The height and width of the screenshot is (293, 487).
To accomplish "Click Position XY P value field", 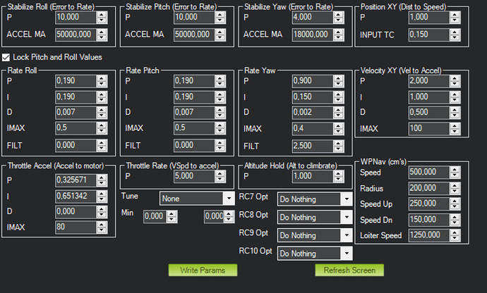I will pos(428,17).
